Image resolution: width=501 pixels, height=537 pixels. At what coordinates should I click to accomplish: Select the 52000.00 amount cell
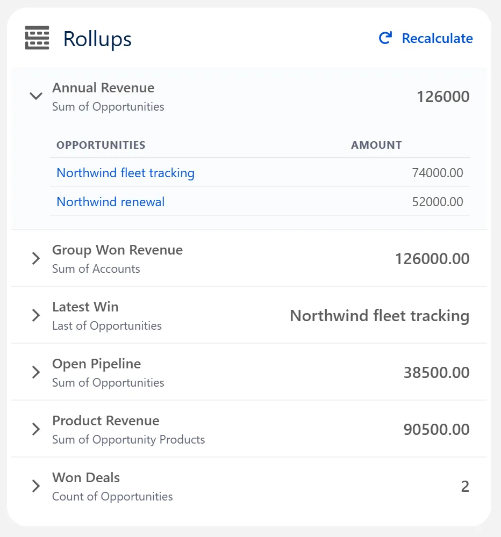click(438, 202)
